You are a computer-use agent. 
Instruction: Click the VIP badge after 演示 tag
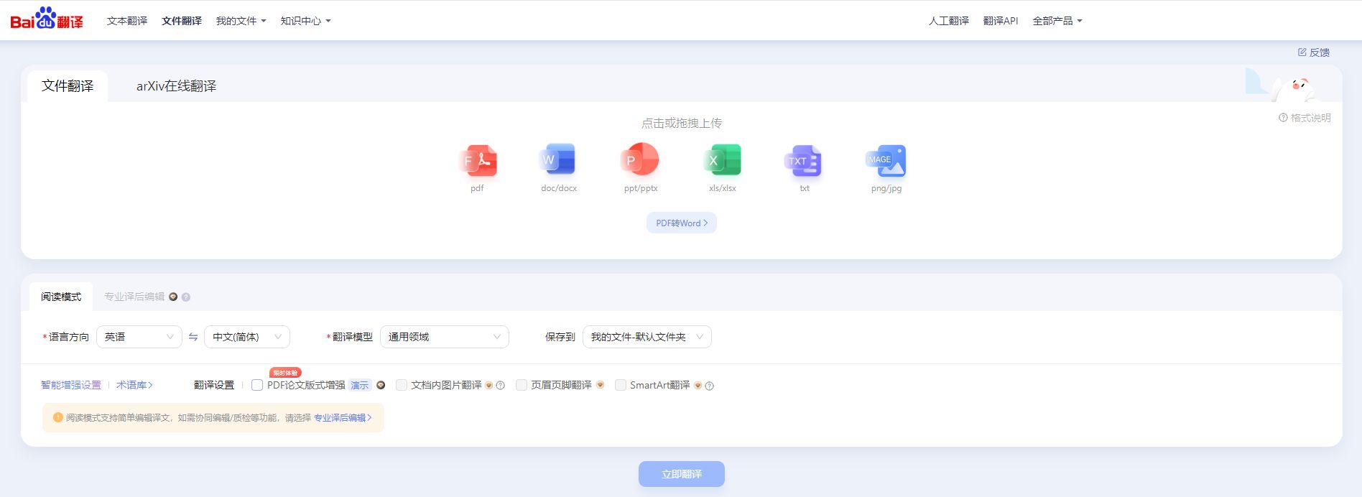point(381,385)
